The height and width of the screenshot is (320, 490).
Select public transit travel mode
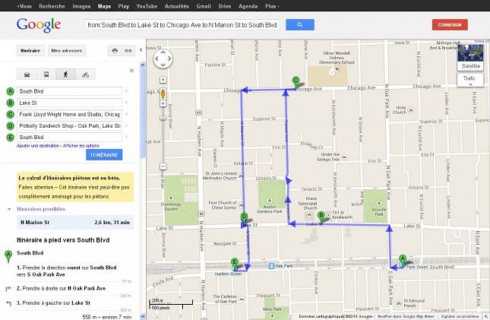pyautogui.click(x=47, y=74)
